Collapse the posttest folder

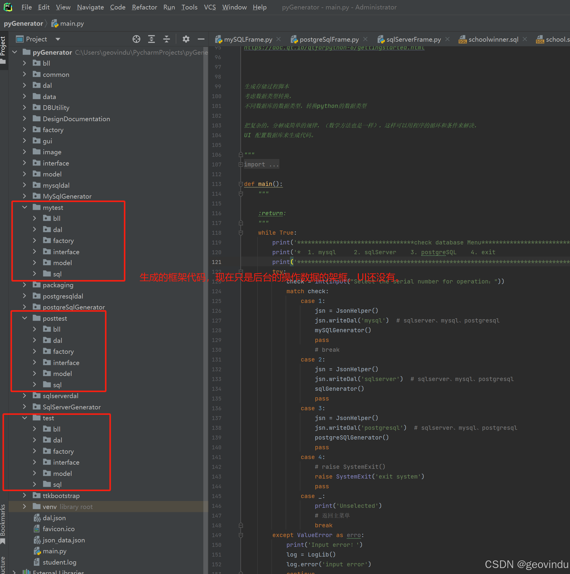[25, 318]
